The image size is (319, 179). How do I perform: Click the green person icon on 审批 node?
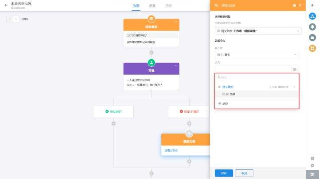point(152,63)
